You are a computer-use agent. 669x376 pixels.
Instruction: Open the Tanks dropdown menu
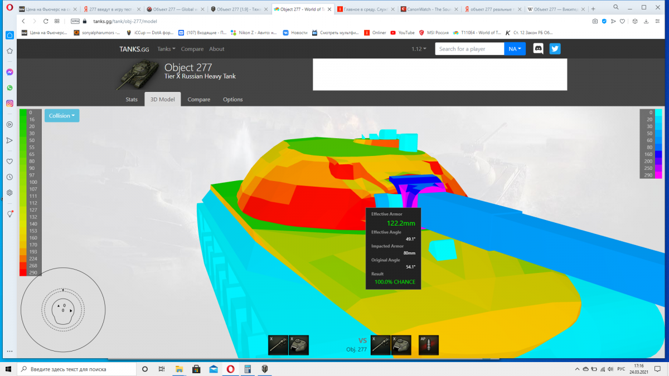(166, 49)
